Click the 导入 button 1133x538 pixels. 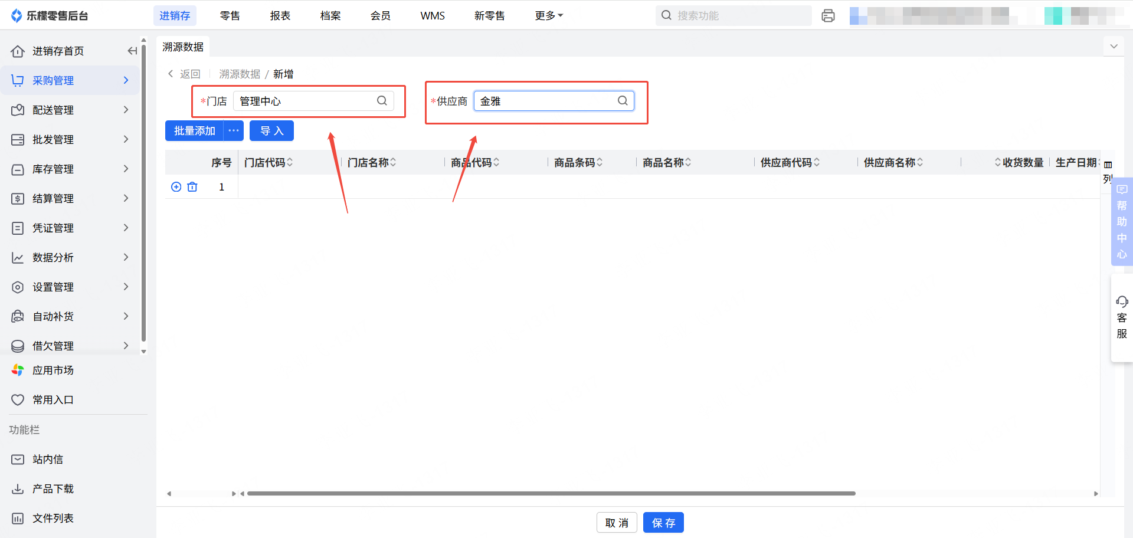[x=271, y=130]
